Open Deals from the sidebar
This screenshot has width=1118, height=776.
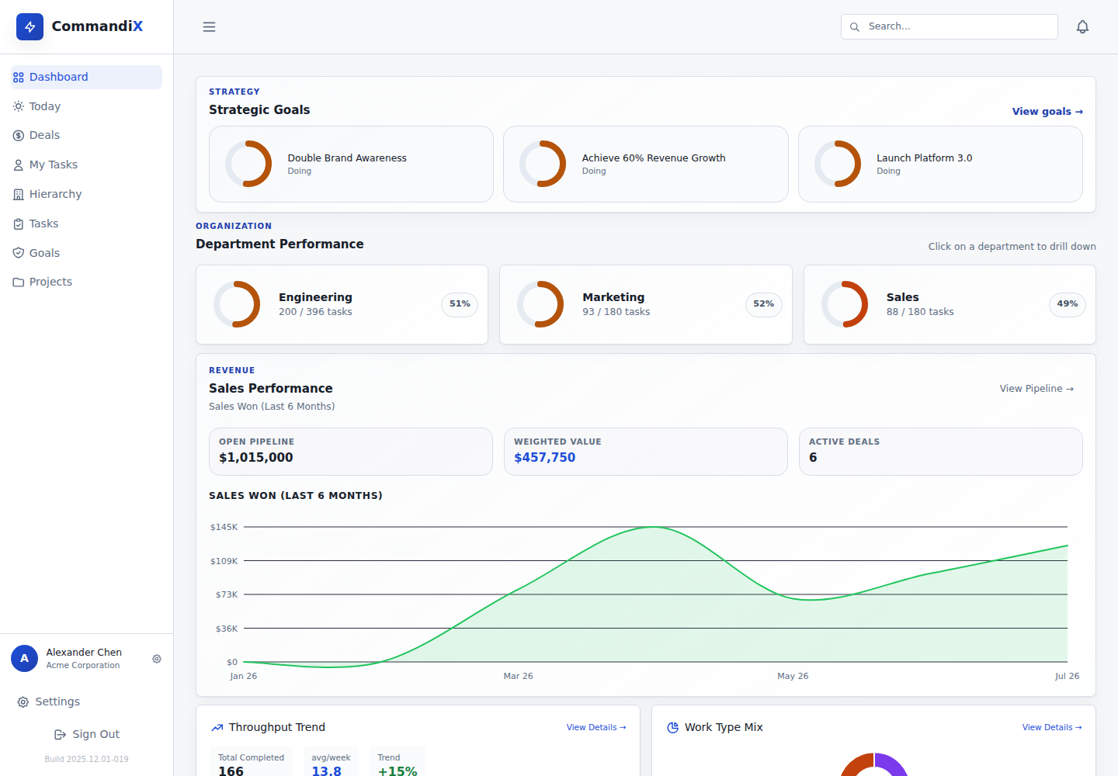tap(87, 135)
